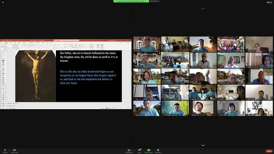Select Kingston & Susan's video tile

click(259, 60)
